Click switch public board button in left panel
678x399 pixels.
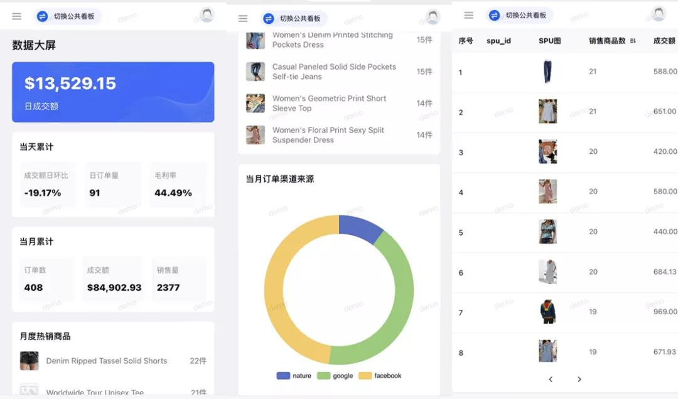(68, 16)
